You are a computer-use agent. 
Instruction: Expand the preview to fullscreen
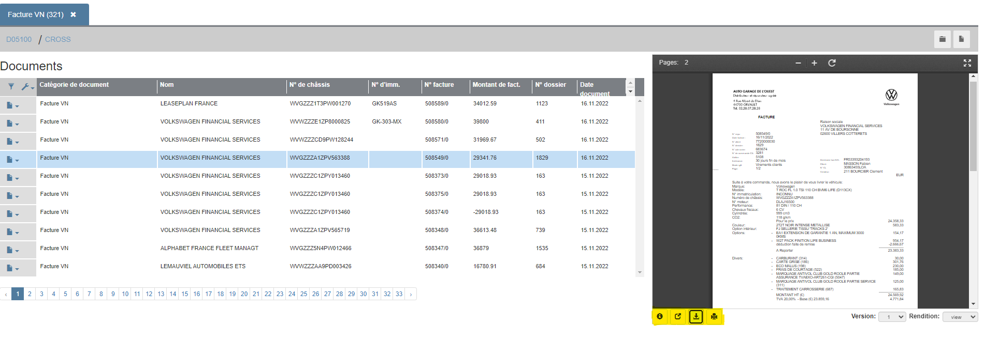click(x=967, y=63)
